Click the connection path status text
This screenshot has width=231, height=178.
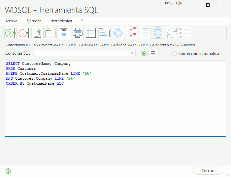click(x=100, y=45)
